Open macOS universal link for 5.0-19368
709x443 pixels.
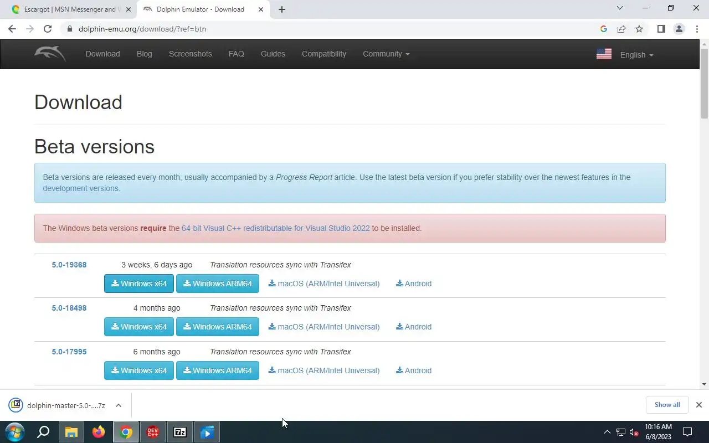tap(324, 284)
